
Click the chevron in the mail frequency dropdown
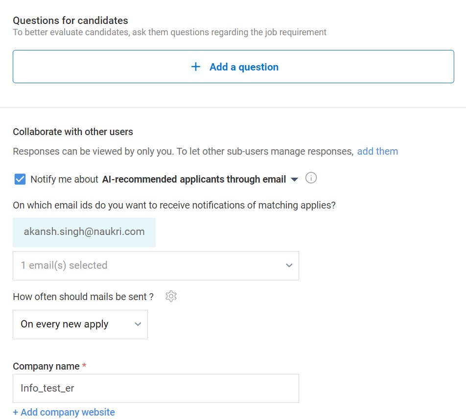pos(138,324)
